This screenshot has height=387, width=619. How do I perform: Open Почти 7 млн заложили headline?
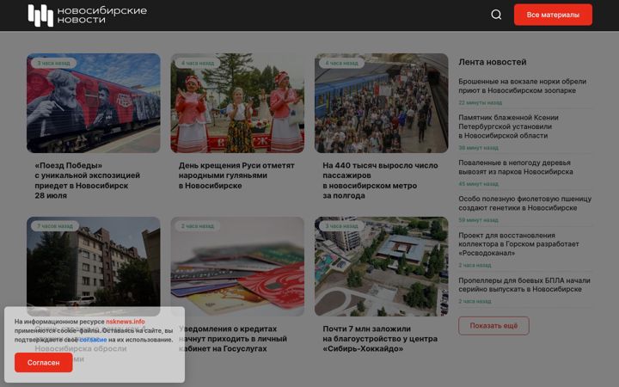click(x=380, y=339)
